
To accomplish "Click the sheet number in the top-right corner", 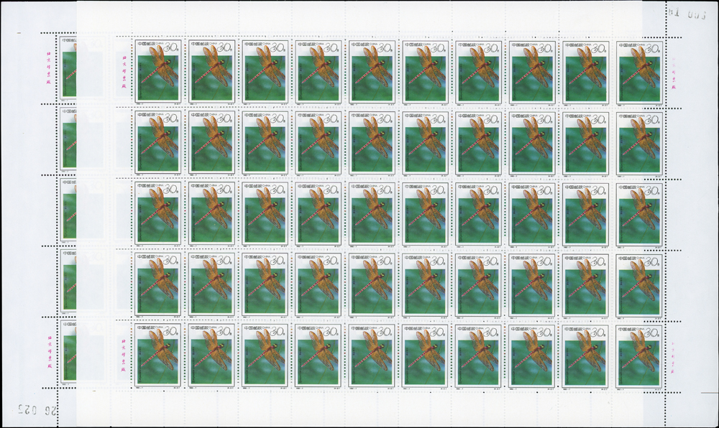I will pyautogui.click(x=683, y=11).
